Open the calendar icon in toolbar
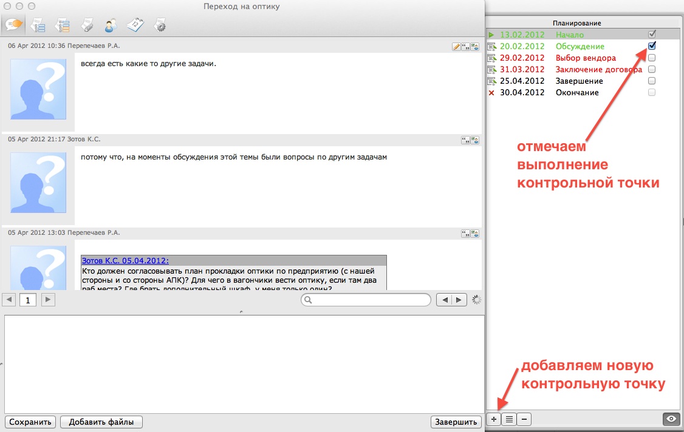This screenshot has height=432, width=684. click(135, 25)
